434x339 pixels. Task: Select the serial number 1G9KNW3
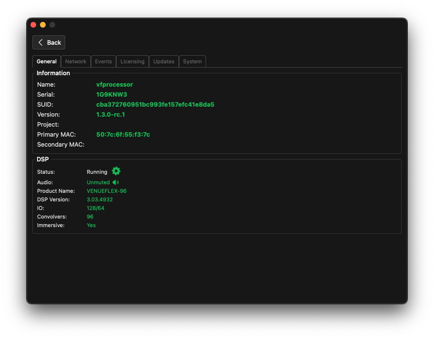click(111, 95)
